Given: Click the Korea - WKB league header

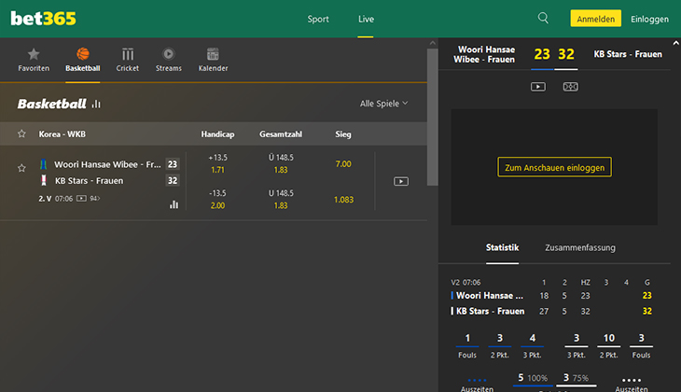Looking at the screenshot, I should [63, 134].
